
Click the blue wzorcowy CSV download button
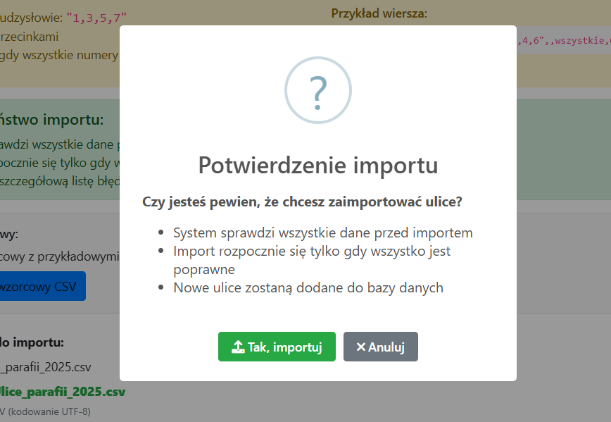(39, 286)
